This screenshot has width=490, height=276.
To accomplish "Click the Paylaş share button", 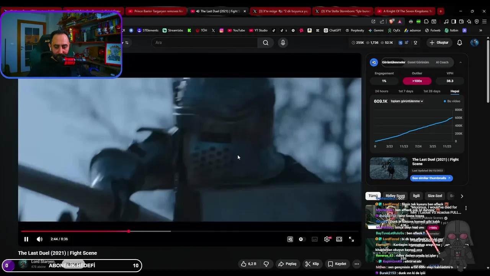I will click(x=287, y=264).
